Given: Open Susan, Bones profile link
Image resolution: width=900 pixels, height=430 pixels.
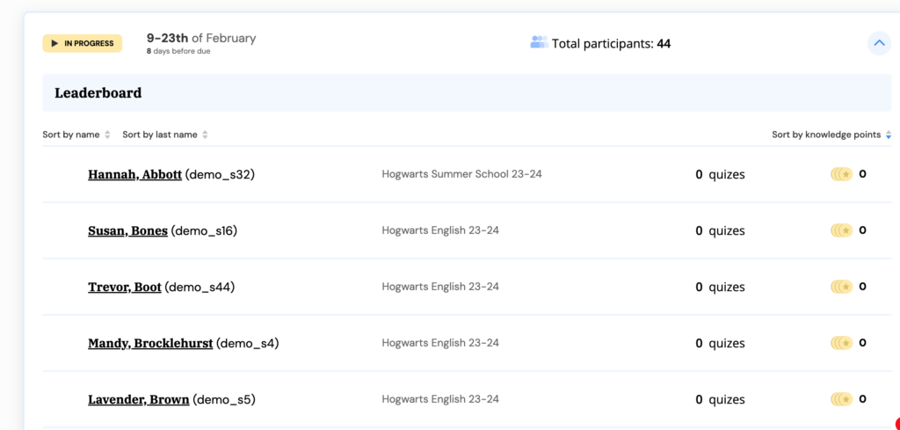Looking at the screenshot, I should (x=127, y=230).
